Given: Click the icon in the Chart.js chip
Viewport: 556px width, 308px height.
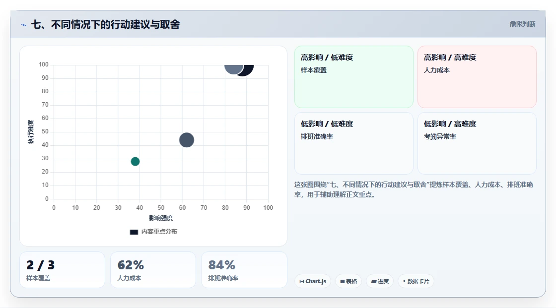Looking at the screenshot, I should coord(302,281).
